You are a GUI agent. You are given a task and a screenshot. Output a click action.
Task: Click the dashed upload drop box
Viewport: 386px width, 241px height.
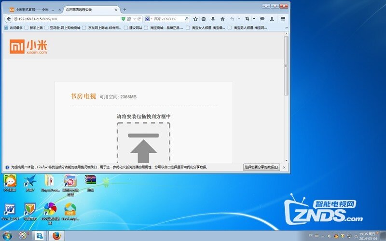point(143,143)
